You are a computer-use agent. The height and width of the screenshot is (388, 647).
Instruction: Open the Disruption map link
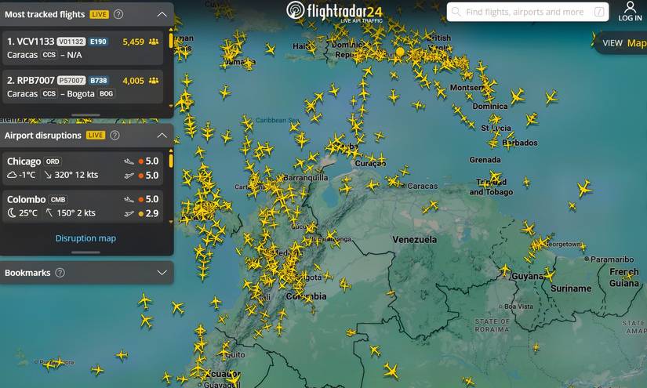coord(85,238)
